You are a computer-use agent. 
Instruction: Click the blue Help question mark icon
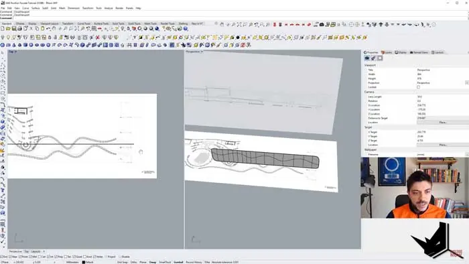[x=186, y=29]
